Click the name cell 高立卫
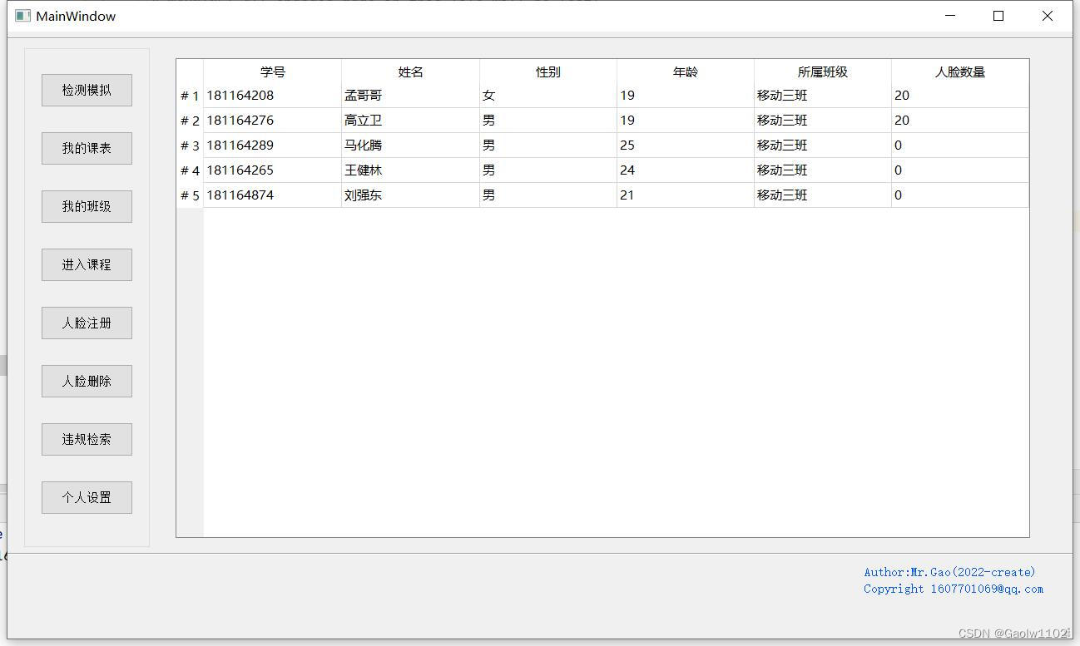This screenshot has width=1080, height=646. click(411, 121)
